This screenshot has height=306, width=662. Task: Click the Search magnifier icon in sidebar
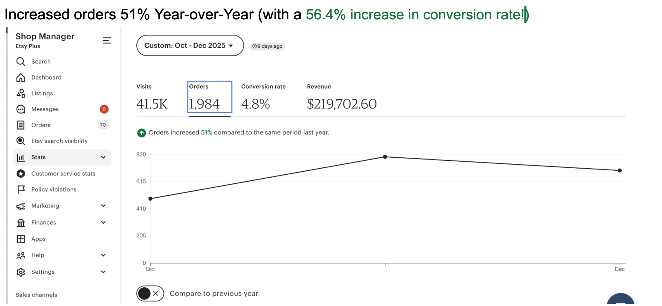21,62
